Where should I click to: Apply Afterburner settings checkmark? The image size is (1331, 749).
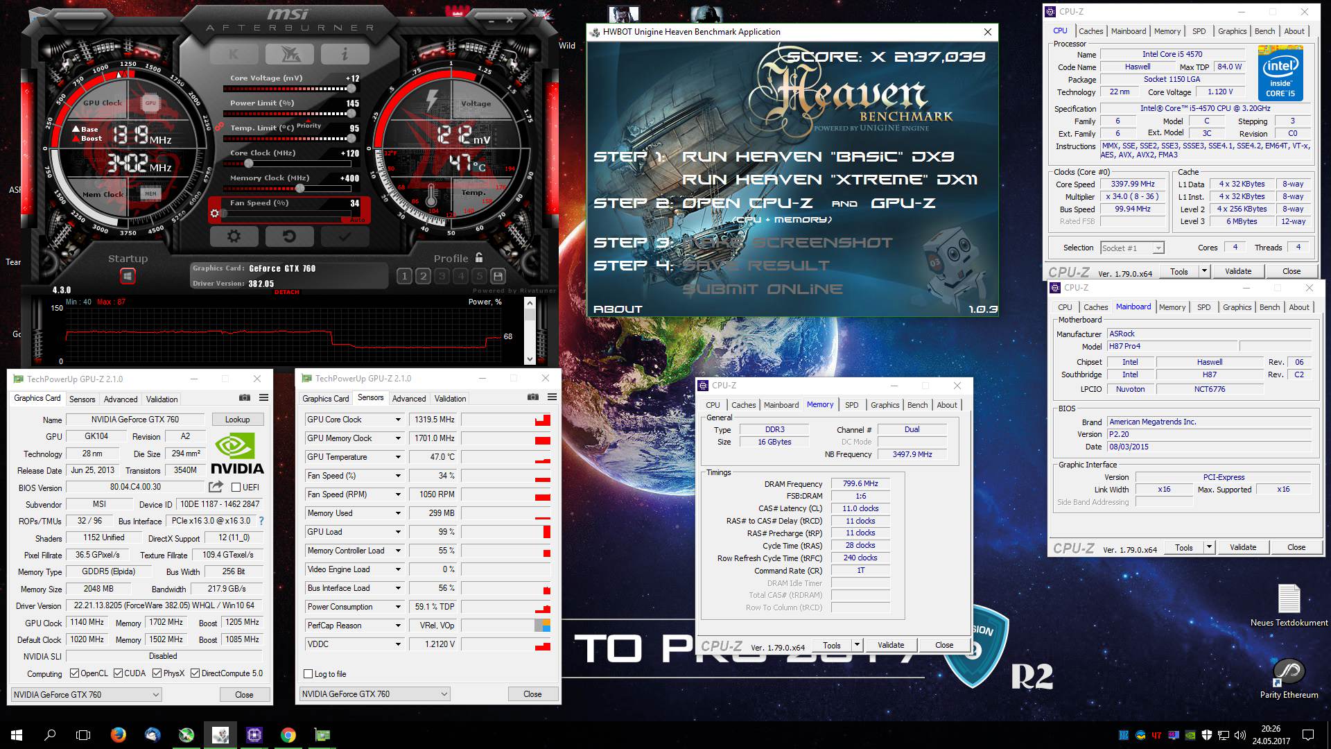(345, 236)
